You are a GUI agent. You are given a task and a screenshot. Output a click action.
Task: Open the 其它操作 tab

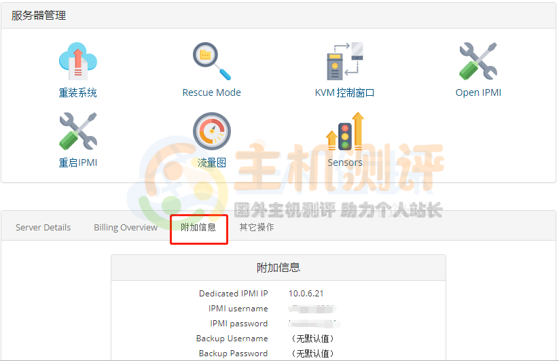click(x=257, y=227)
